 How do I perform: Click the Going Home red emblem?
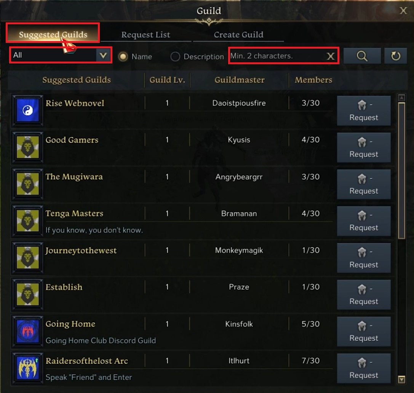click(27, 331)
